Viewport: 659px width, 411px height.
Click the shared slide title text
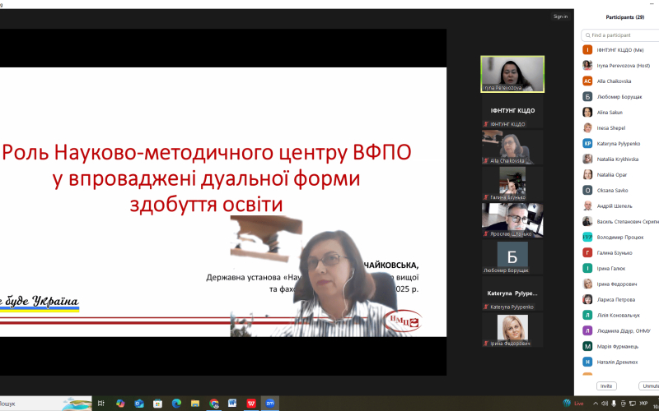207,178
